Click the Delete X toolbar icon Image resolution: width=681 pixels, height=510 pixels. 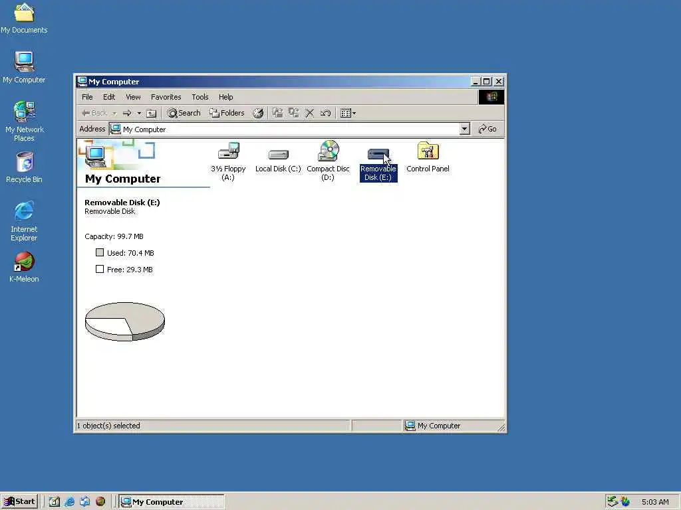tap(310, 113)
